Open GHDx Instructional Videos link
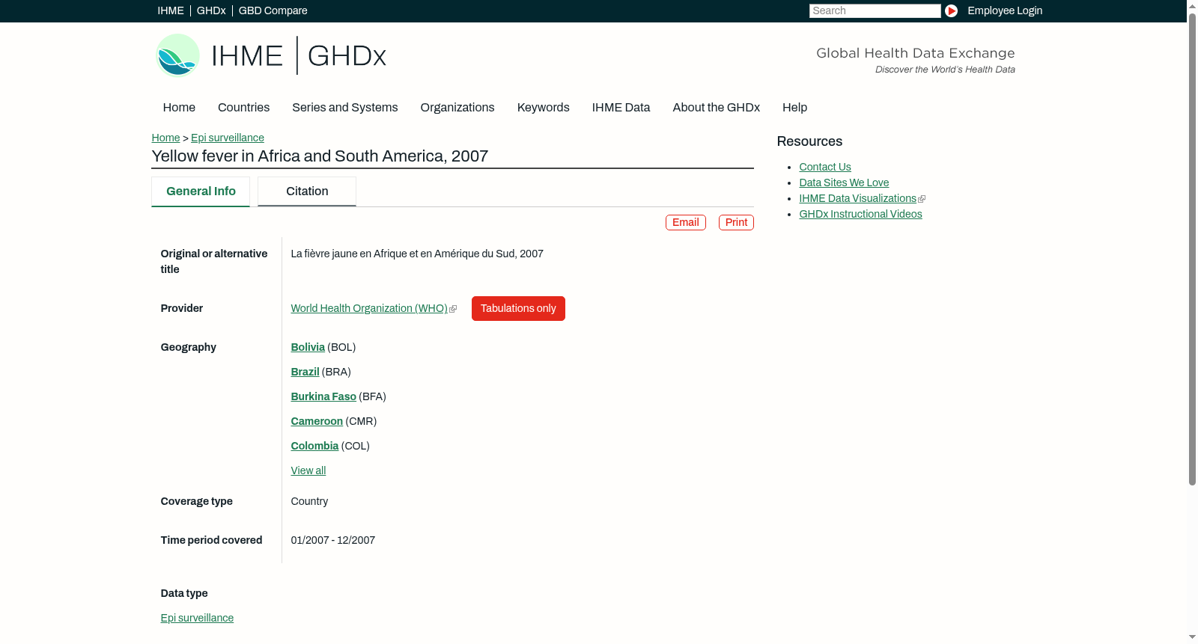Screen dimensions: 1198x644 [x=860, y=215]
